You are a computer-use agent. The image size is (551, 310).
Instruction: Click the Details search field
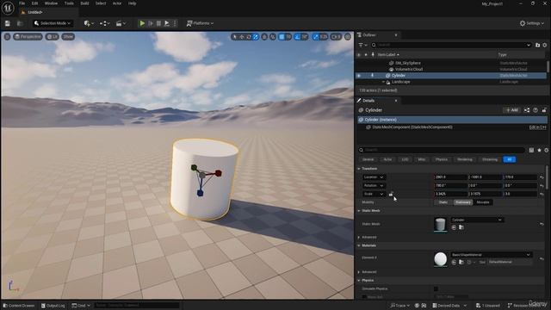point(442,150)
